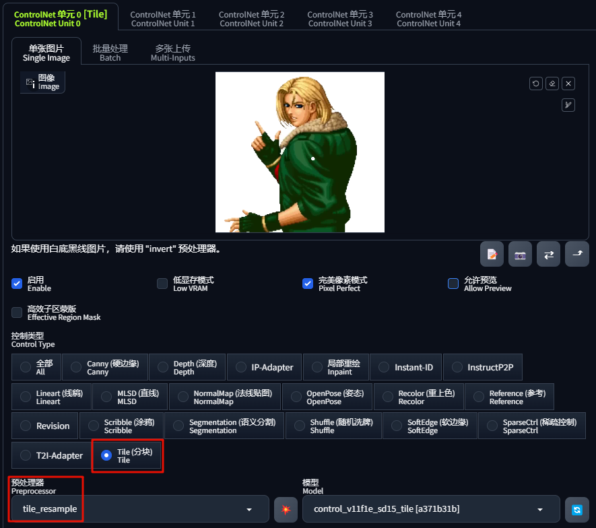Select the Scribble control type

tap(122, 426)
